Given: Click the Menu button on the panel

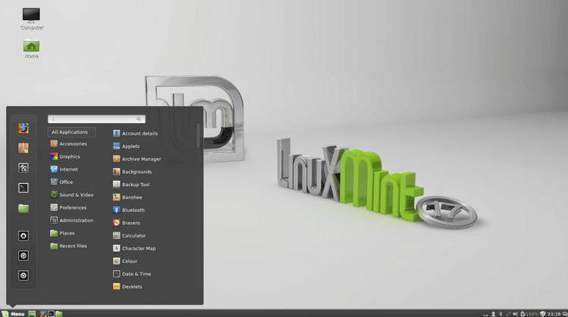Looking at the screenshot, I should [x=13, y=314].
